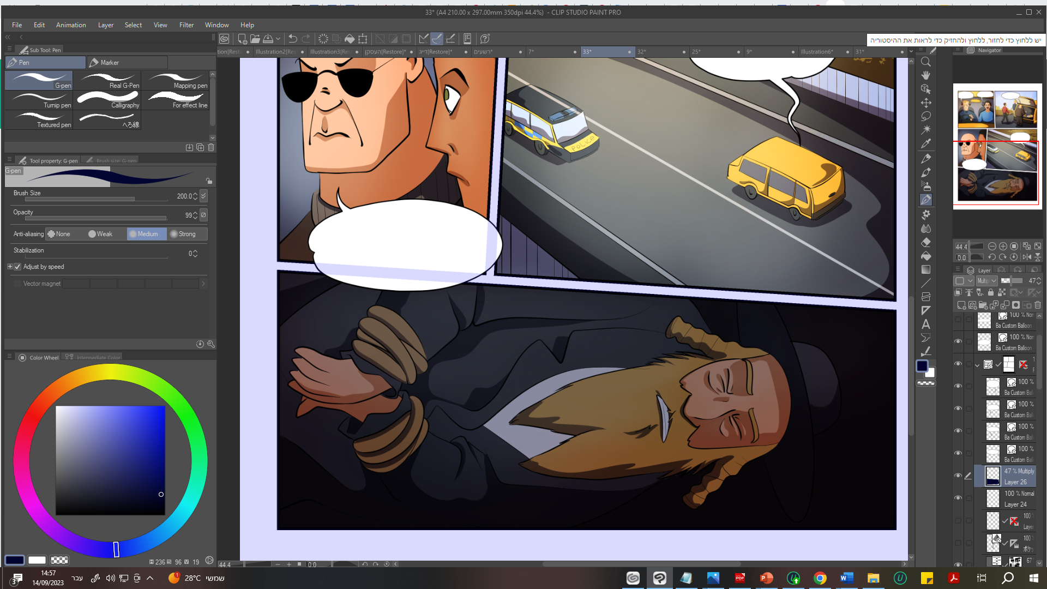
Task: Select the Zoom magnifier tool
Action: click(925, 62)
